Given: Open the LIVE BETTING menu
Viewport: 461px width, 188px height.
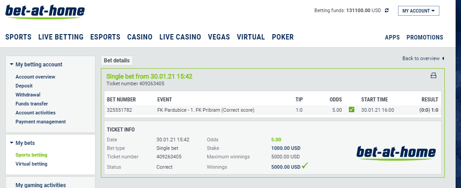Looking at the screenshot, I should [x=61, y=37].
